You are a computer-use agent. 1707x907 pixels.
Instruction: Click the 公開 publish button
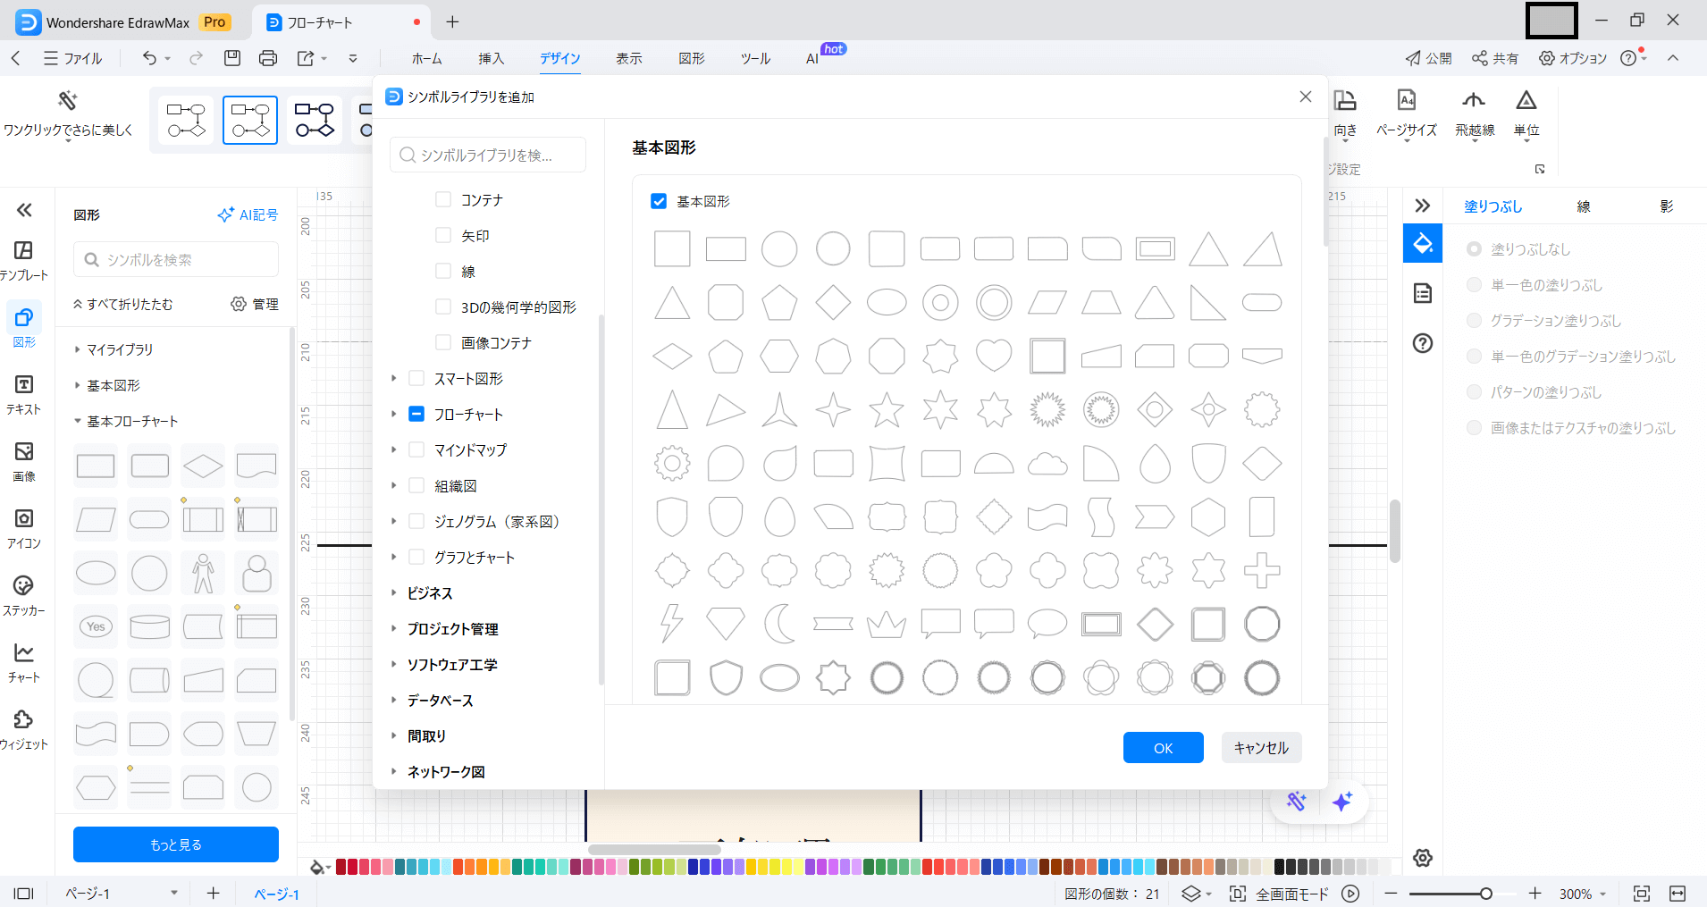point(1428,58)
